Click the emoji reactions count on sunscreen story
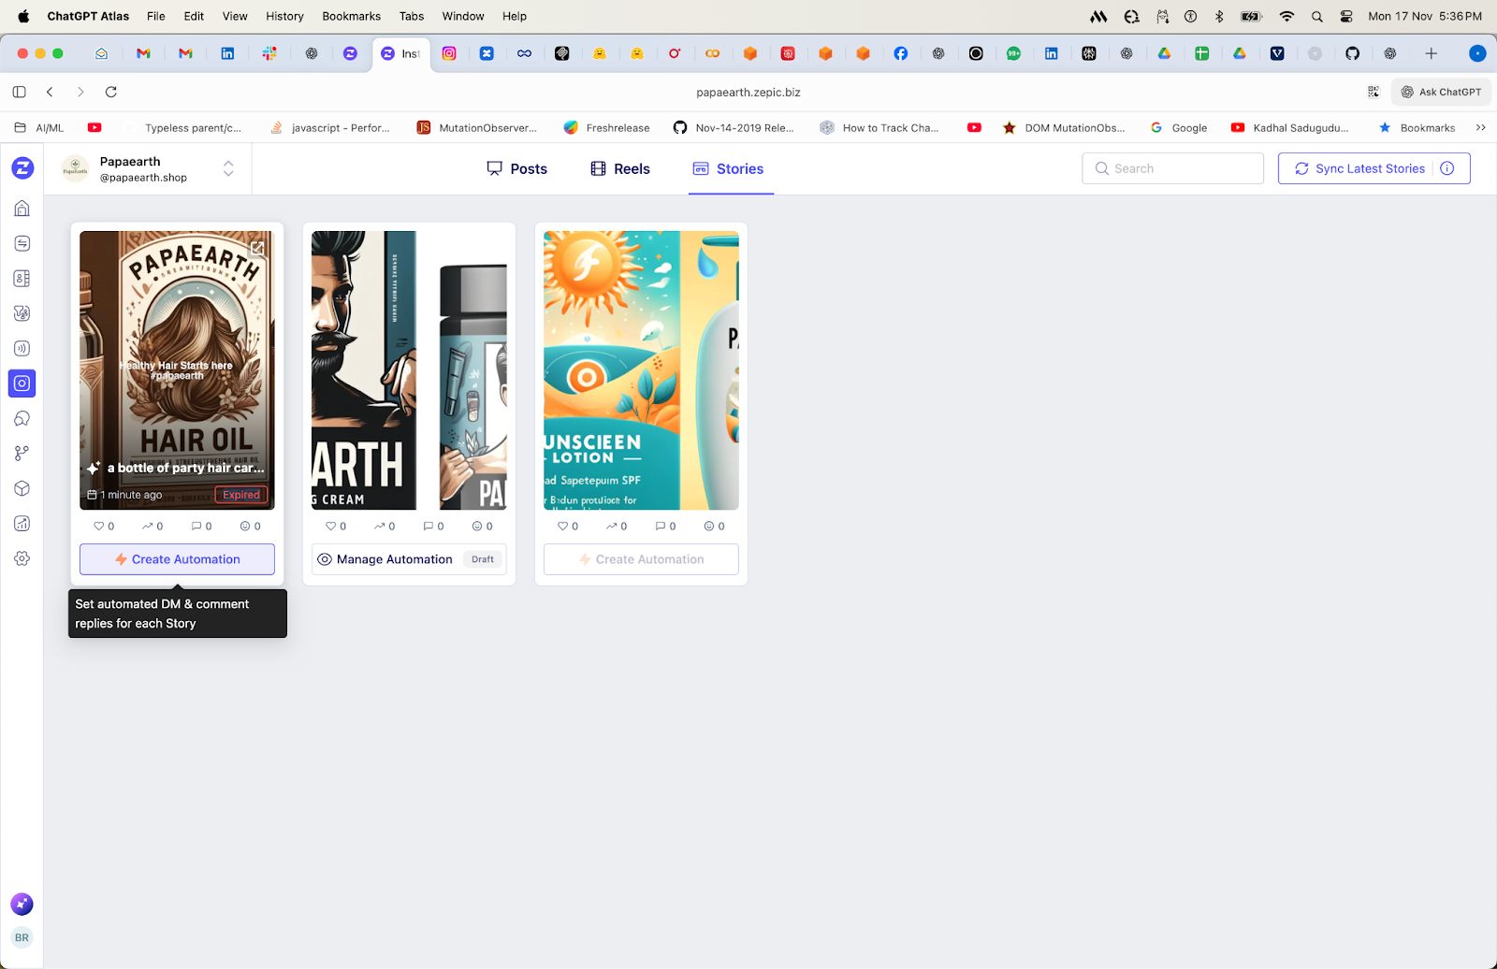The image size is (1497, 969). [714, 527]
